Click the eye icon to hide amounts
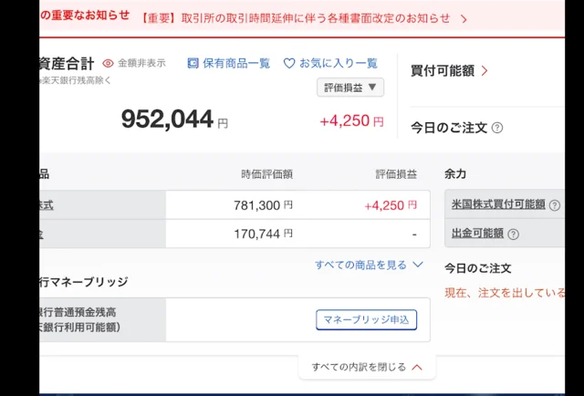The height and width of the screenshot is (396, 584). point(108,63)
